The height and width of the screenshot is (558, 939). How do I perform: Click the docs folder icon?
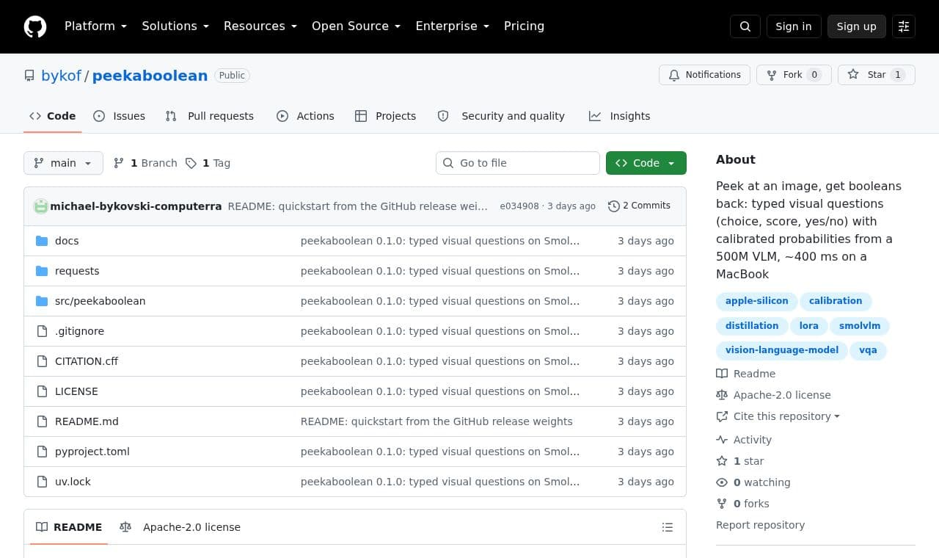point(42,241)
